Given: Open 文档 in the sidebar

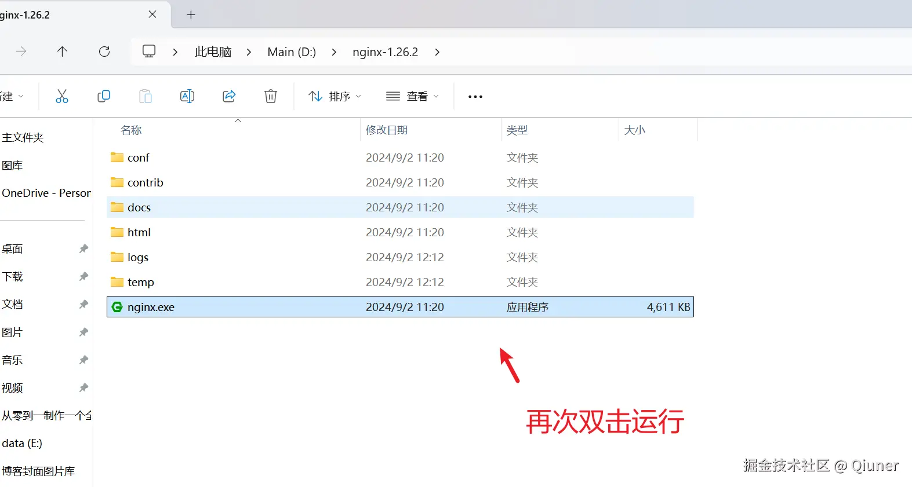Looking at the screenshot, I should [x=12, y=304].
